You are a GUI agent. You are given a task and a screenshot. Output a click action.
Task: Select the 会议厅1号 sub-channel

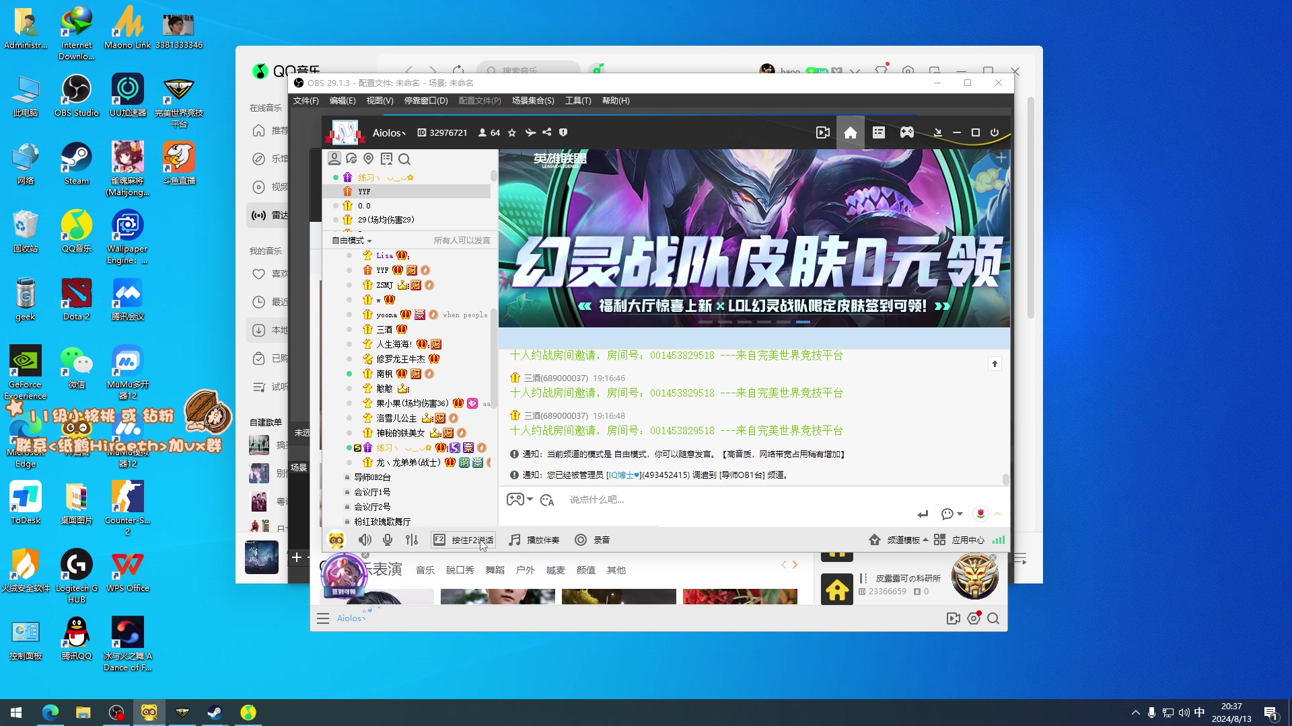pyautogui.click(x=372, y=492)
